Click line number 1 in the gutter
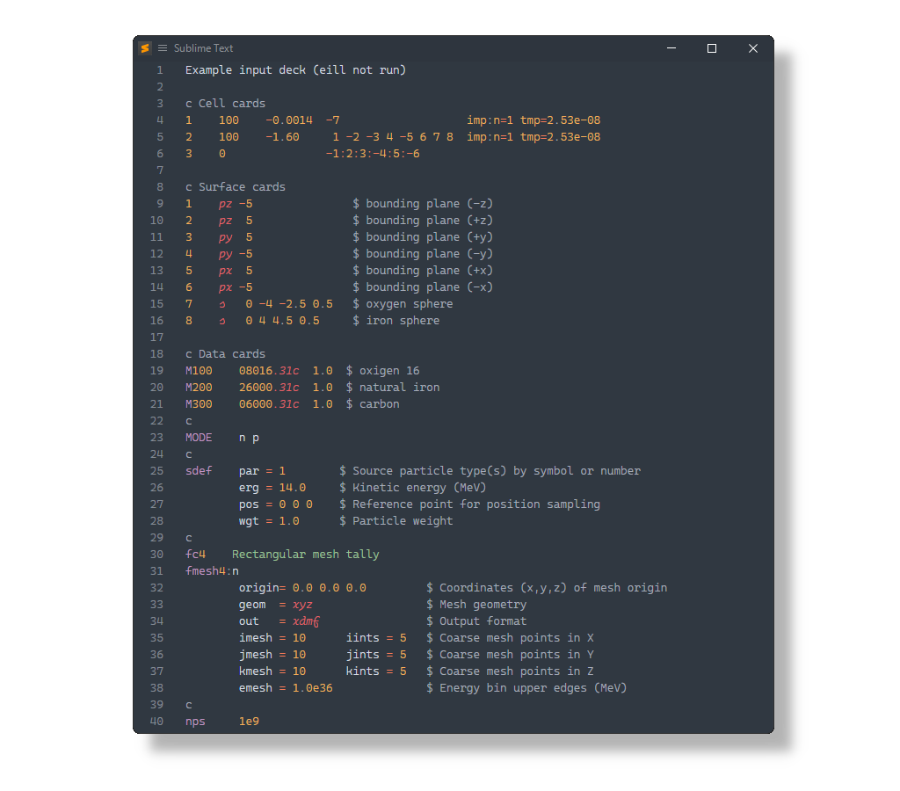Image resolution: width=900 pixels, height=791 pixels. click(159, 70)
